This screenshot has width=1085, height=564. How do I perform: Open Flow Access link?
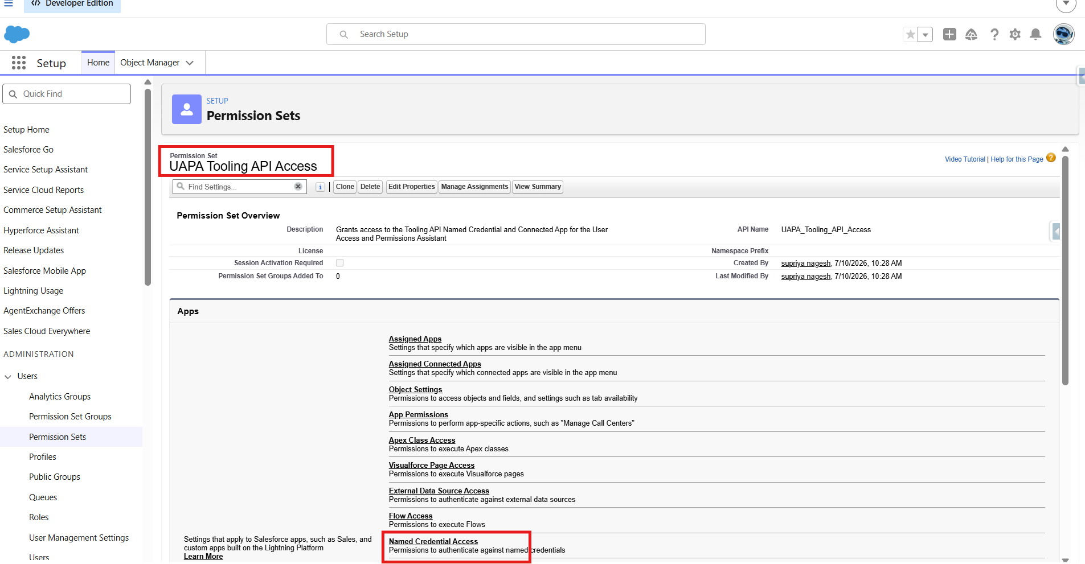(x=411, y=516)
